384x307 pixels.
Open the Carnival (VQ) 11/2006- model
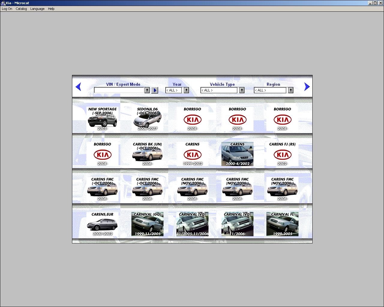[x=237, y=224]
